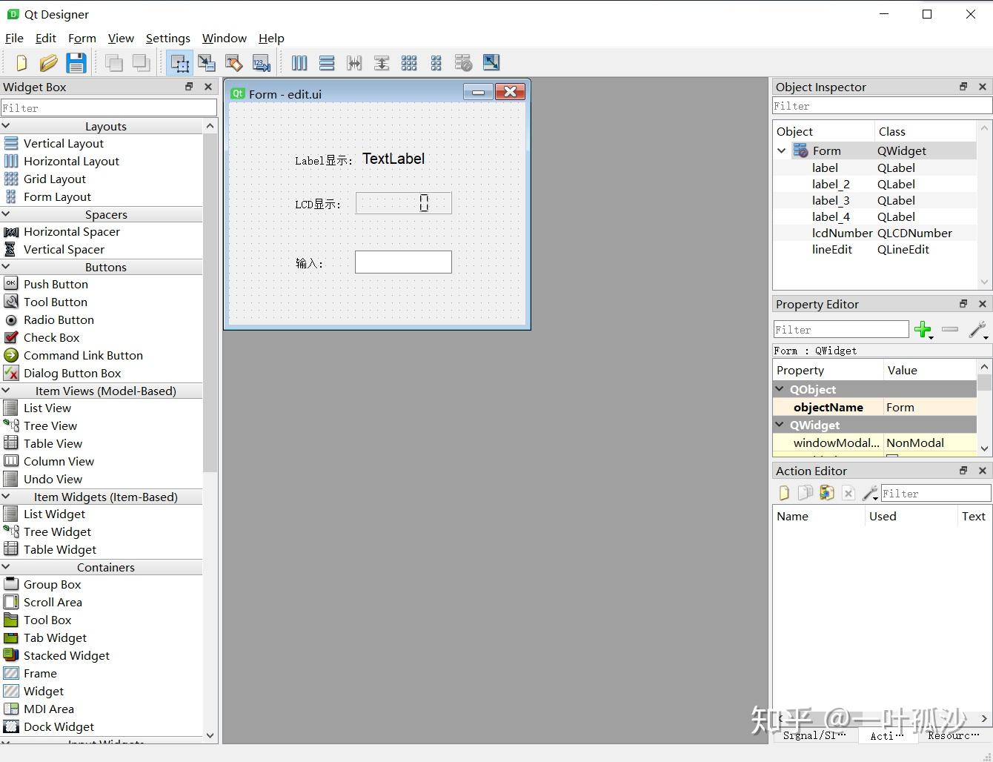Click the Adjust Size toolbar icon
The height and width of the screenshot is (762, 993).
(491, 62)
